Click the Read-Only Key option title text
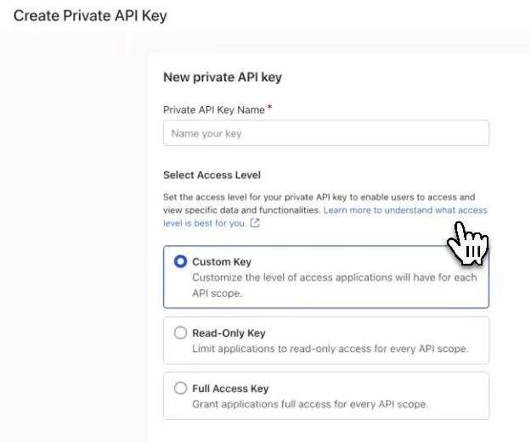 229,333
